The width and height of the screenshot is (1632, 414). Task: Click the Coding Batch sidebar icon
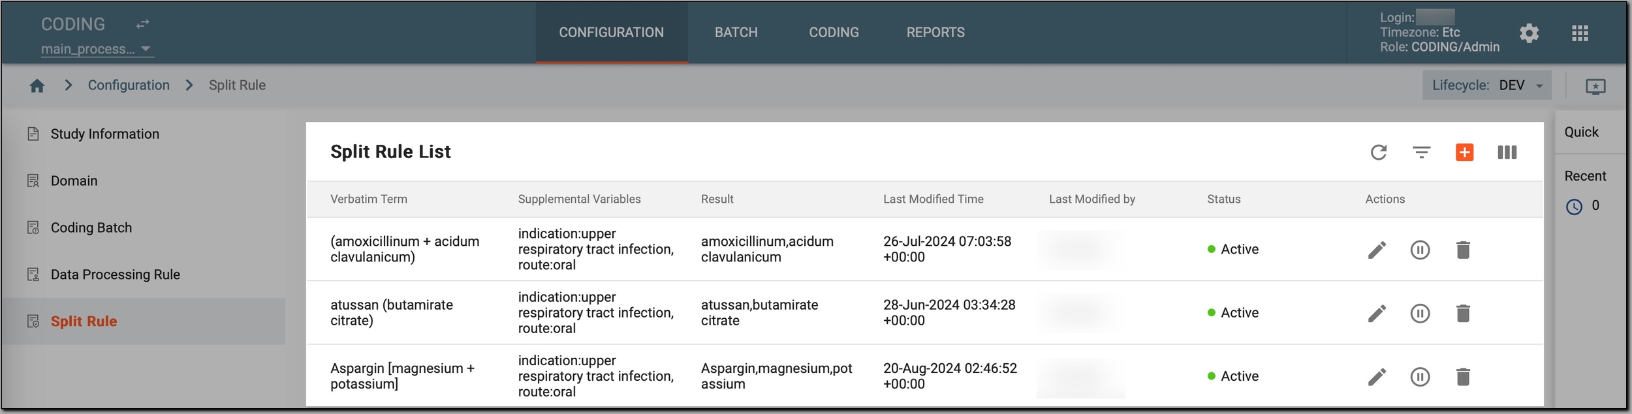(x=33, y=228)
